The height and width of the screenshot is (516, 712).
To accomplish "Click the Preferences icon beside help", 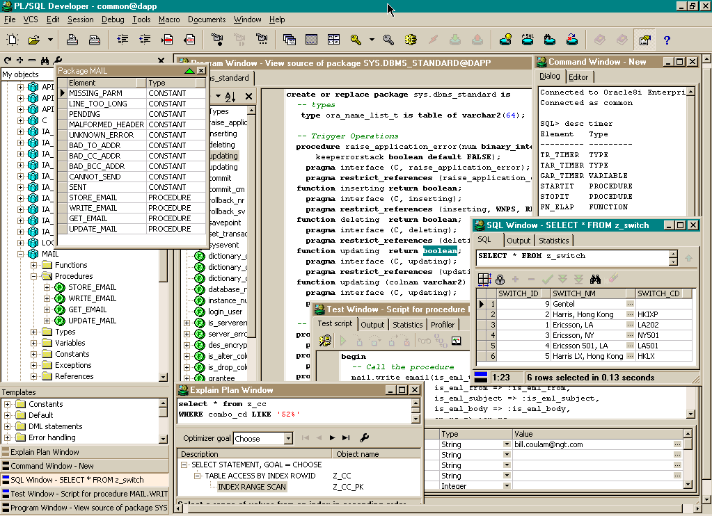I will 644,40.
